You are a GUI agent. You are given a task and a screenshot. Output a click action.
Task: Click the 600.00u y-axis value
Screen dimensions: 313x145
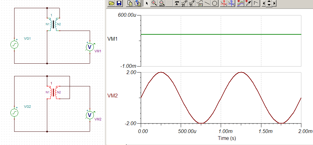tap(127, 15)
